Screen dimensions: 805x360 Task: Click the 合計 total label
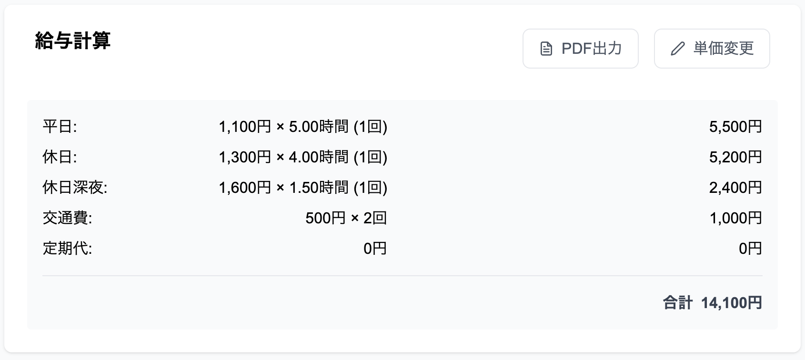[677, 302]
